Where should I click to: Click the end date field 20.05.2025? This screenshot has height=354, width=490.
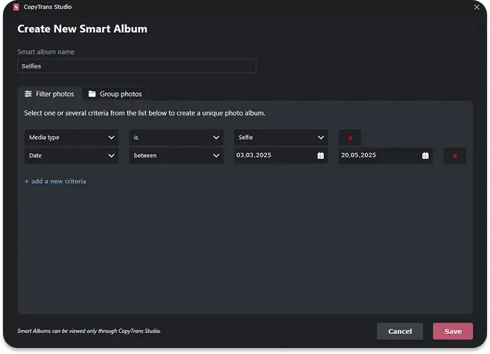pyautogui.click(x=386, y=155)
